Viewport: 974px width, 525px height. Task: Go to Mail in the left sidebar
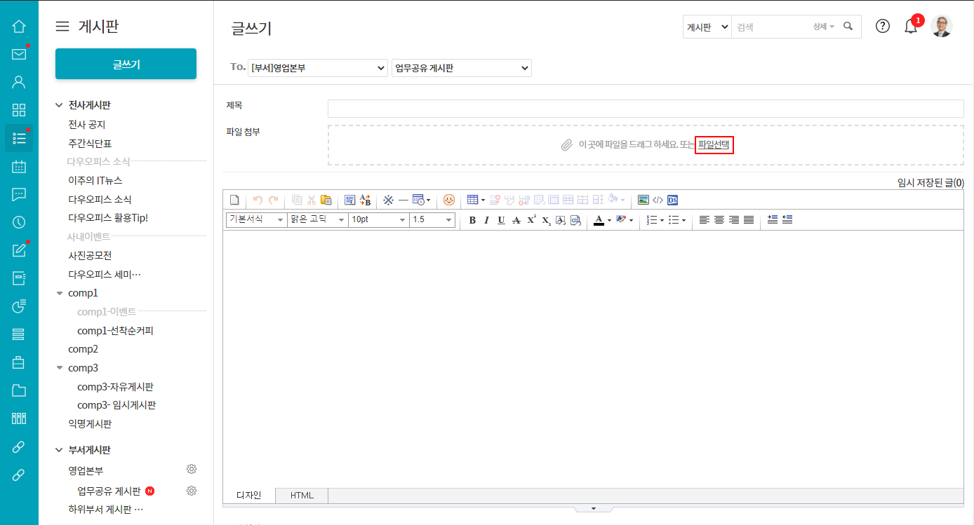19,55
